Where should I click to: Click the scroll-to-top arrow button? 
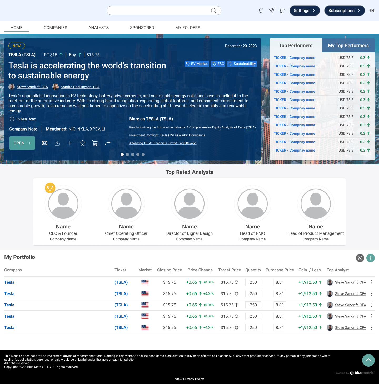tap(368, 360)
